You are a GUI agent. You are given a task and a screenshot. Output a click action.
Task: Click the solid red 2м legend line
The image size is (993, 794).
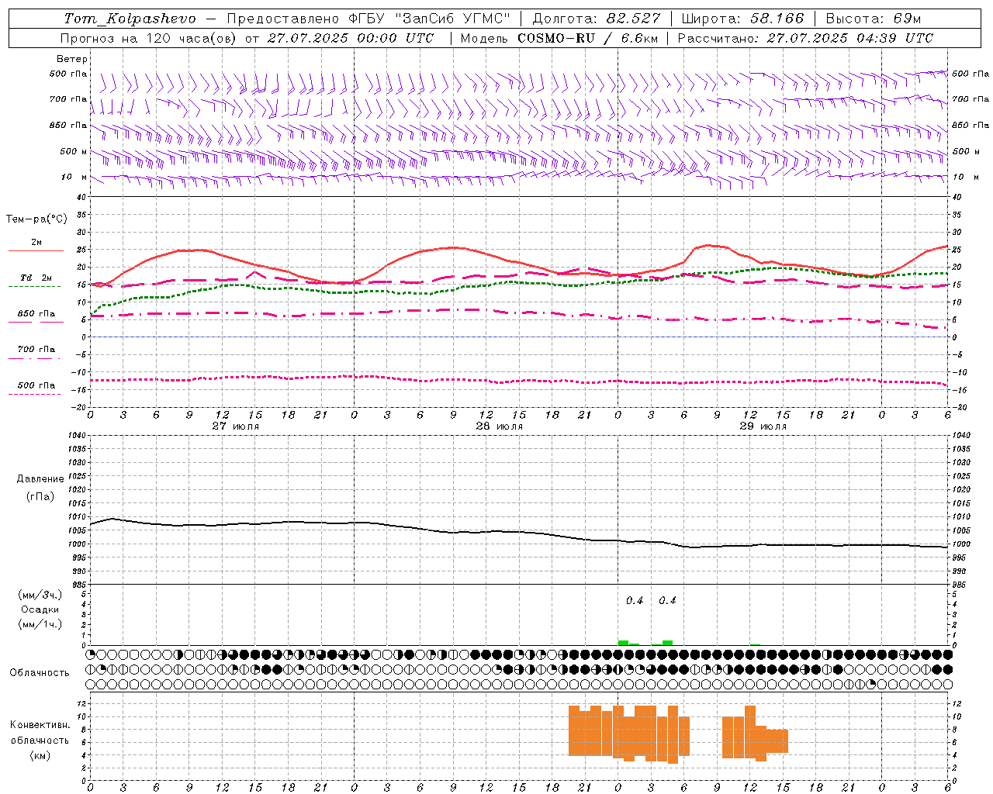[x=36, y=251]
